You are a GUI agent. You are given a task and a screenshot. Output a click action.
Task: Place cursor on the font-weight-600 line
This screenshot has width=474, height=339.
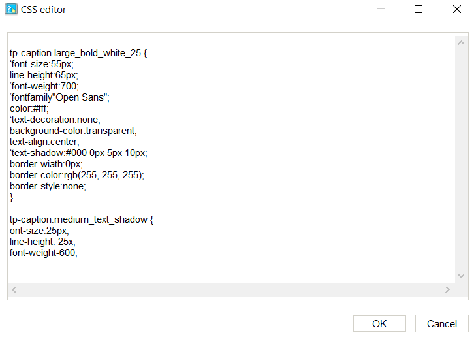pyautogui.click(x=43, y=253)
